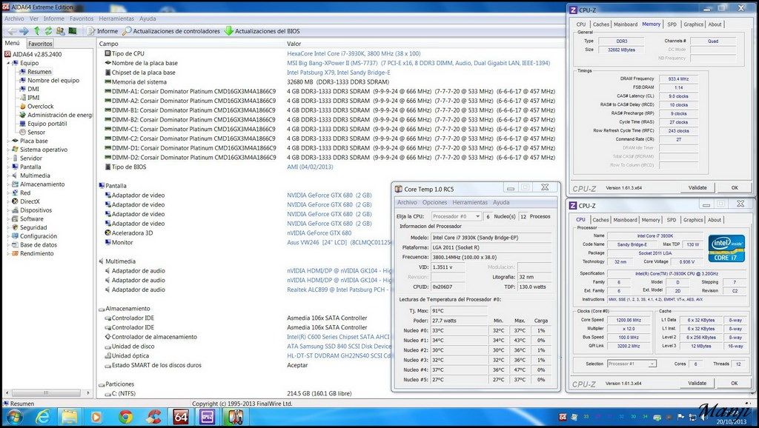
Task: Refresh the AIDA64 page with the green arrows icon
Action: point(48,31)
